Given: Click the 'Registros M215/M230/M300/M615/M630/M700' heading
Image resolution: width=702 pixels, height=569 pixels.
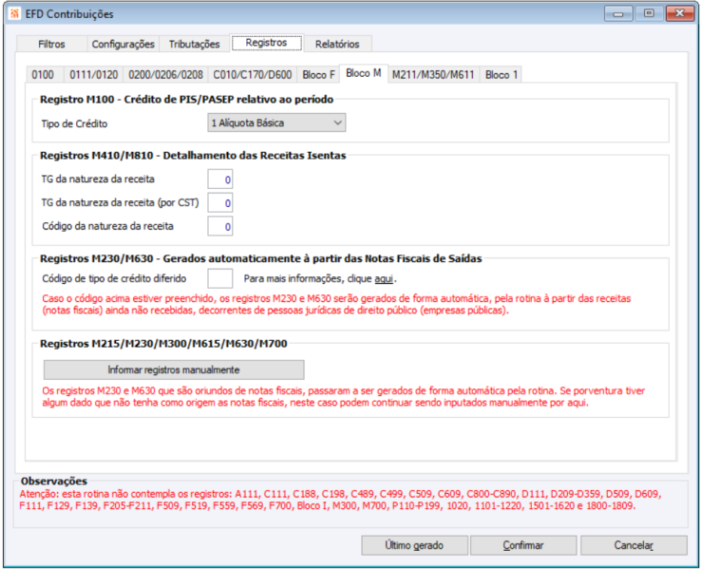Looking at the screenshot, I should click(163, 343).
